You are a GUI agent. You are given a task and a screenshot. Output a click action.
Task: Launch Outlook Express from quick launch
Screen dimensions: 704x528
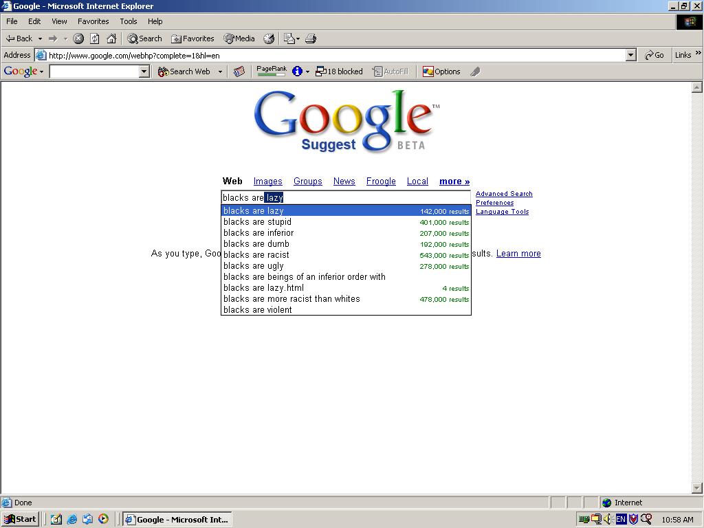point(87,520)
